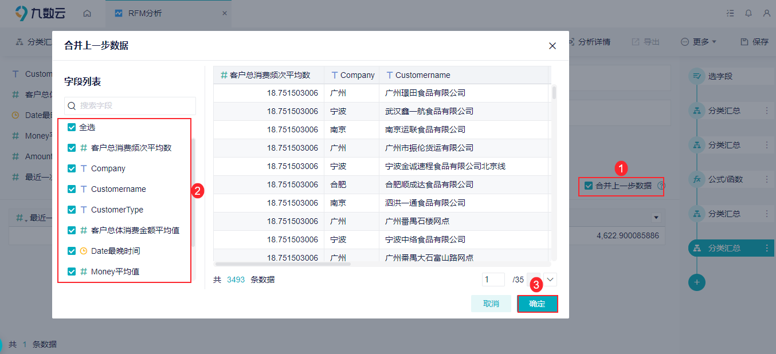This screenshot has width=776, height=354.
Task: Open options for the 公式/函数 step
Action: pos(767,179)
